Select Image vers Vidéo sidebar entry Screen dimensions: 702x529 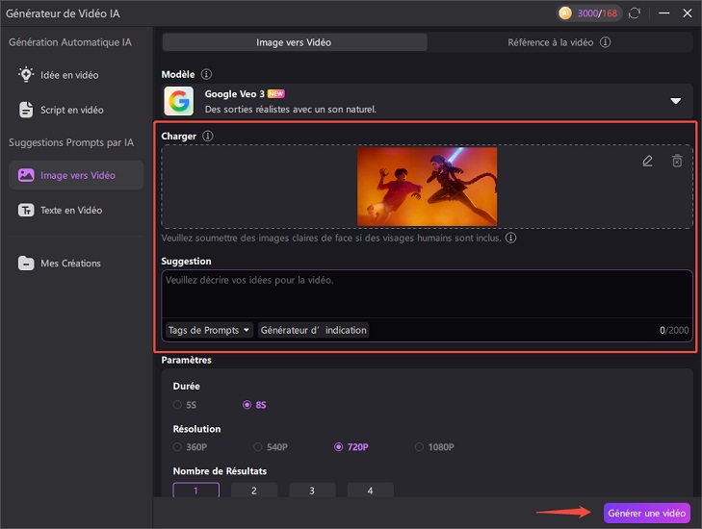point(76,175)
